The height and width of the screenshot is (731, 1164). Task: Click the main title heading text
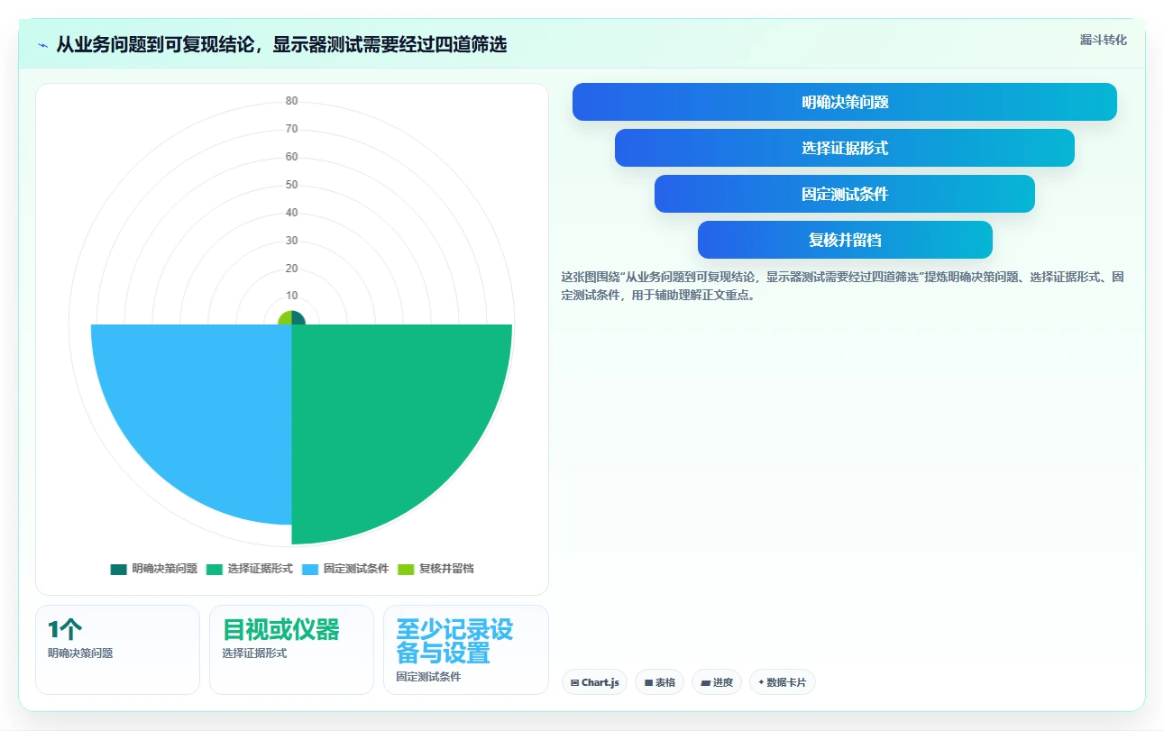click(x=281, y=44)
